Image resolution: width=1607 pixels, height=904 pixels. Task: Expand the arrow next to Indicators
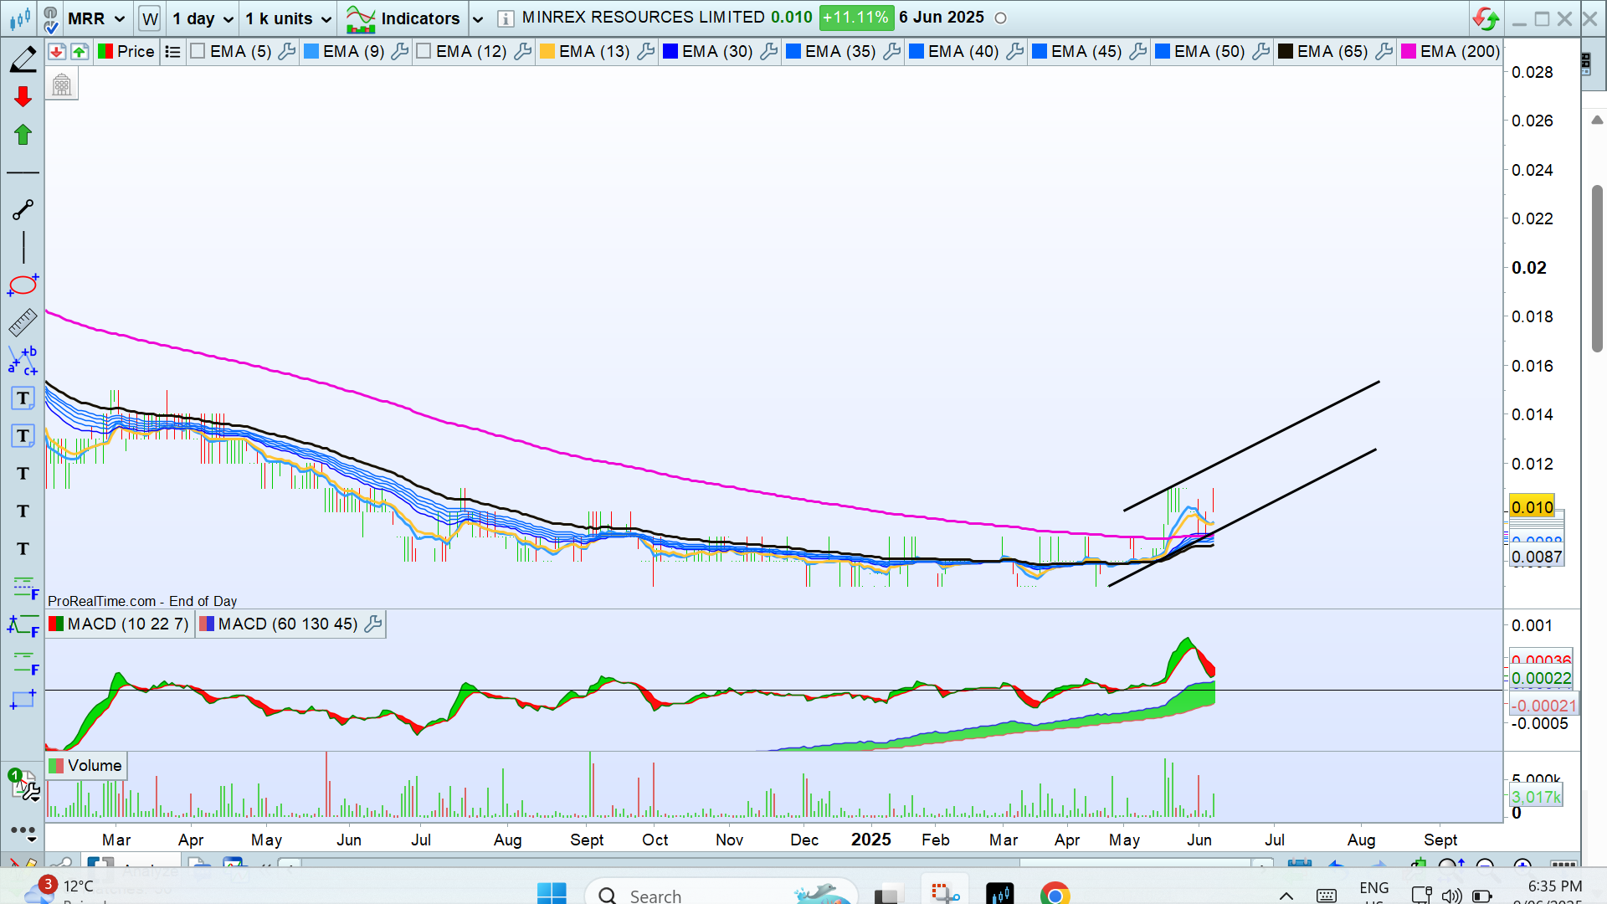[478, 19]
